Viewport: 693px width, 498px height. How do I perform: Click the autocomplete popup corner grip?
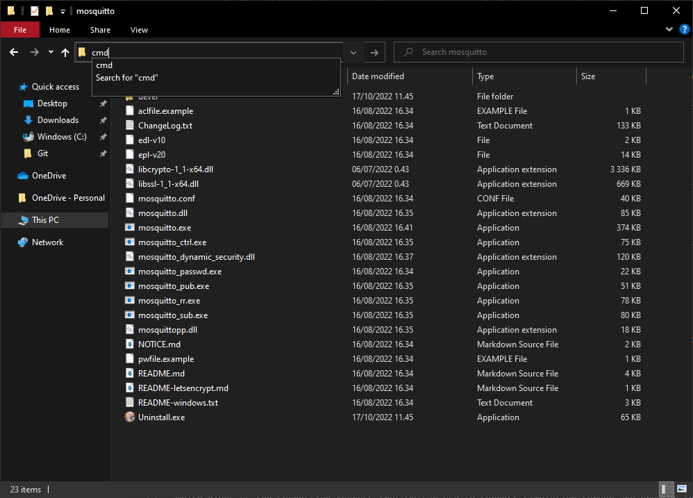(x=336, y=92)
